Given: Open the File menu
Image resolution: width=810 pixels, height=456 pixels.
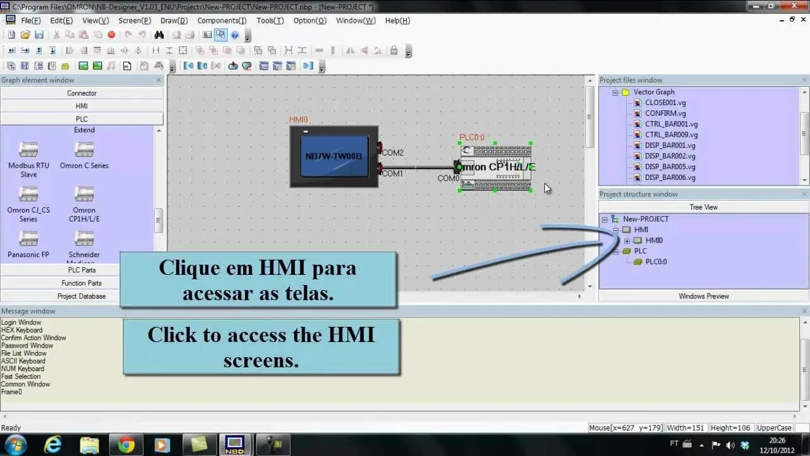Looking at the screenshot, I should [x=30, y=20].
